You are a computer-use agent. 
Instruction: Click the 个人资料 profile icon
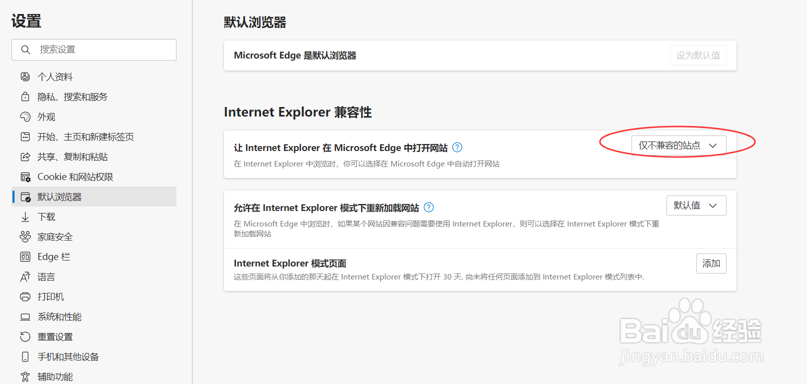pos(25,76)
